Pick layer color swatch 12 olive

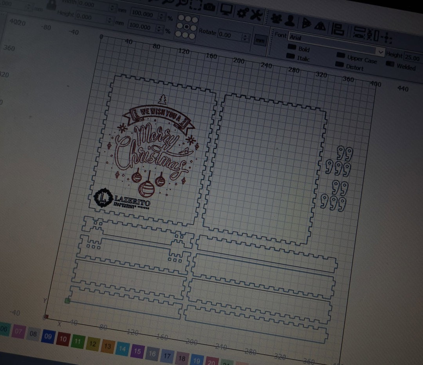(92, 344)
